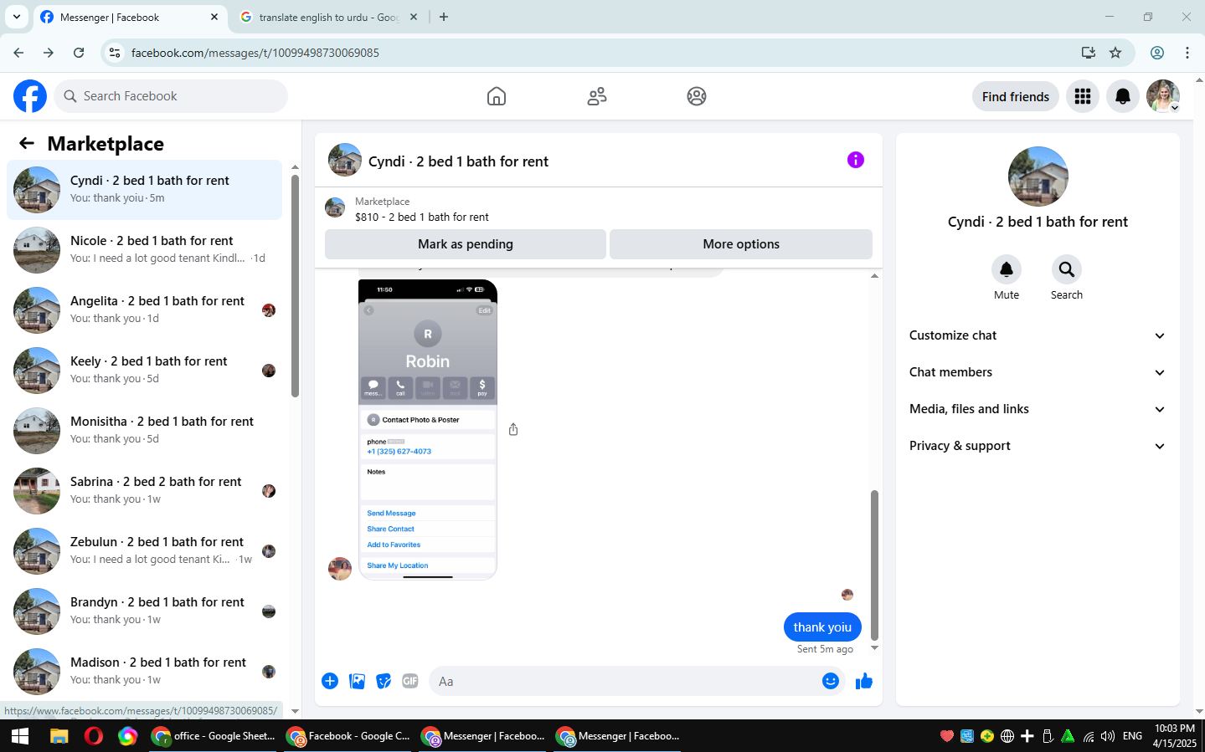
Task: Open the notifications bell icon
Action: point(1123,96)
